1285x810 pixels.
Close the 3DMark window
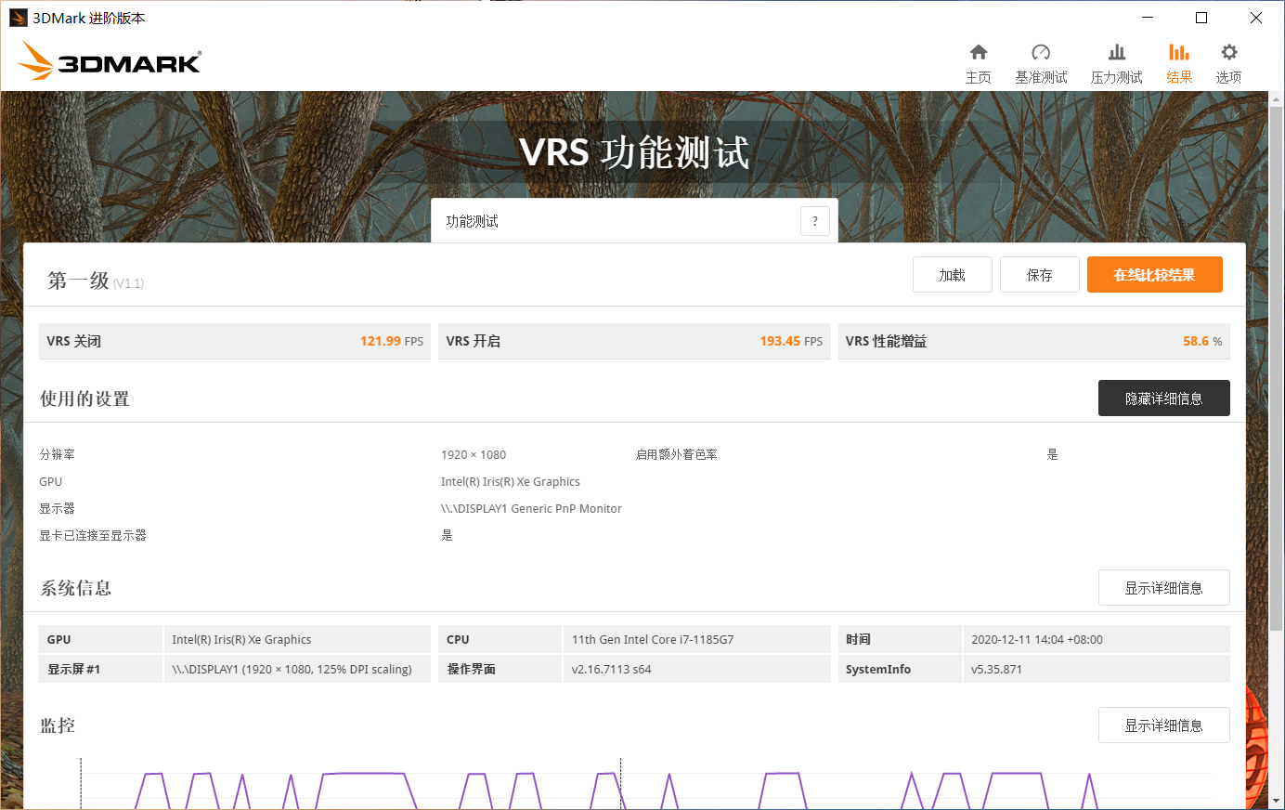pos(1256,18)
